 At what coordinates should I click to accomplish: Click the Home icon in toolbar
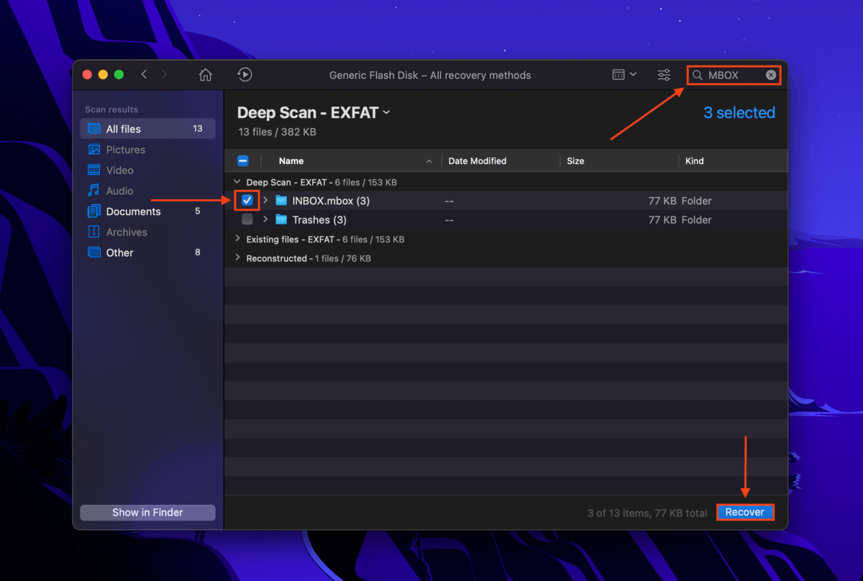point(206,75)
